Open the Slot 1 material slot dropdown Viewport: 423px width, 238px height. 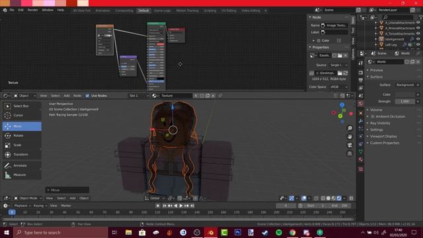click(139, 96)
